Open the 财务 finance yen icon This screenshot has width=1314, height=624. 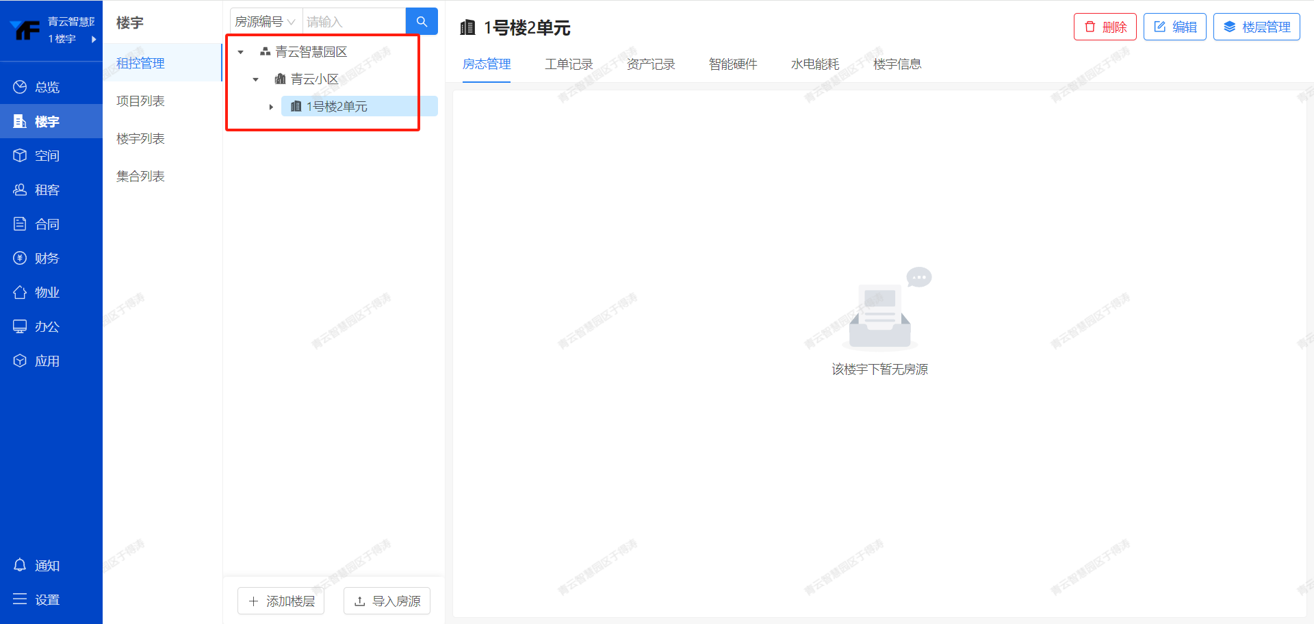(20, 258)
